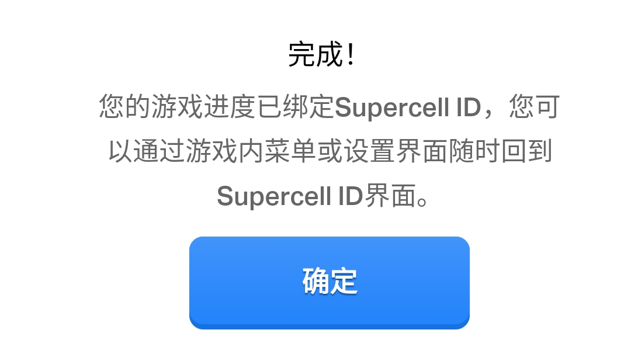Image resolution: width=631 pixels, height=354 pixels.
Task: Click the 确 character on the blue button
Action: tap(316, 281)
